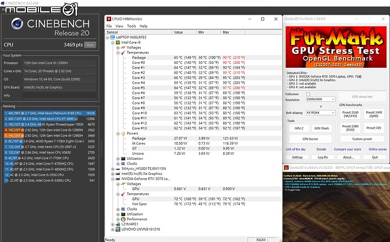Start the CPU burner in FurMark
Image resolution: width=390 pixels, height=242 pixels.
tap(310, 139)
